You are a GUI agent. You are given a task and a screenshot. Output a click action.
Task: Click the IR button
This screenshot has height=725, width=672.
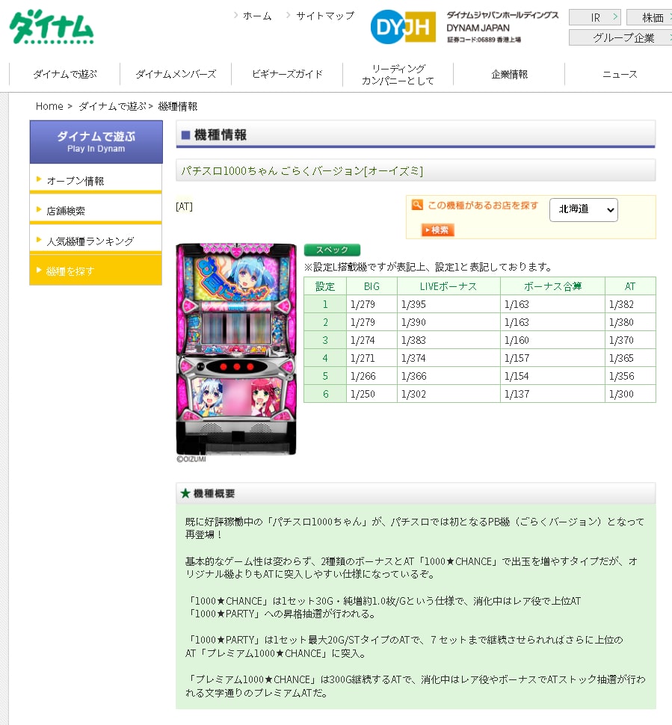(x=595, y=18)
